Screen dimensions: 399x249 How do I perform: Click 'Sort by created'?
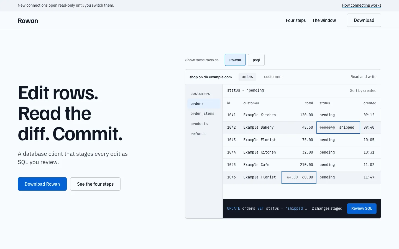[363, 90]
